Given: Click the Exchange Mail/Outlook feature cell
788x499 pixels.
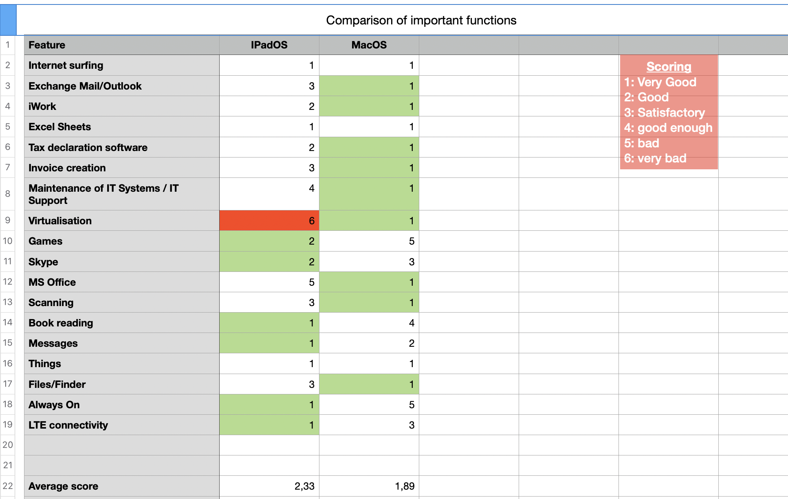Looking at the screenshot, I should coord(121,86).
